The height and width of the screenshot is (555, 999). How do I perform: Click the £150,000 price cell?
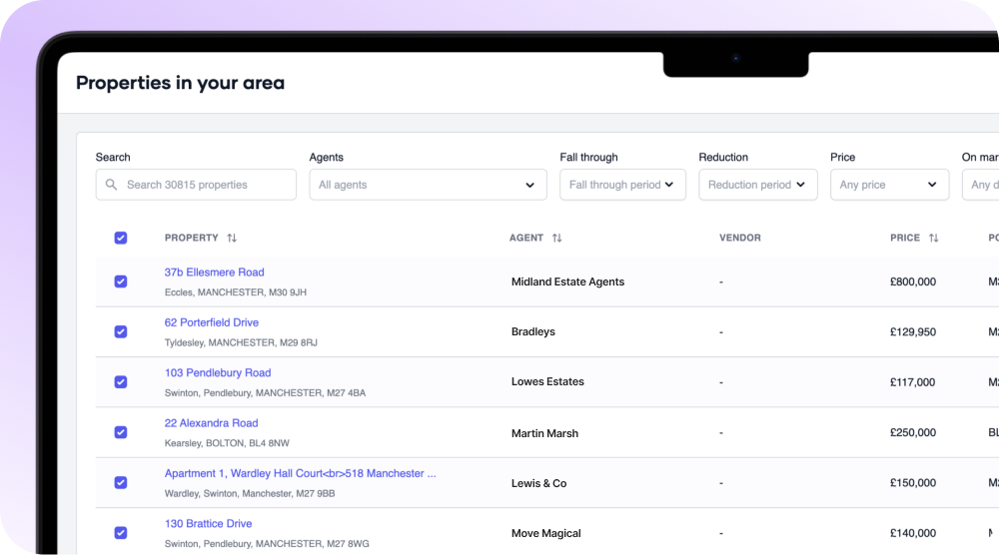click(913, 483)
